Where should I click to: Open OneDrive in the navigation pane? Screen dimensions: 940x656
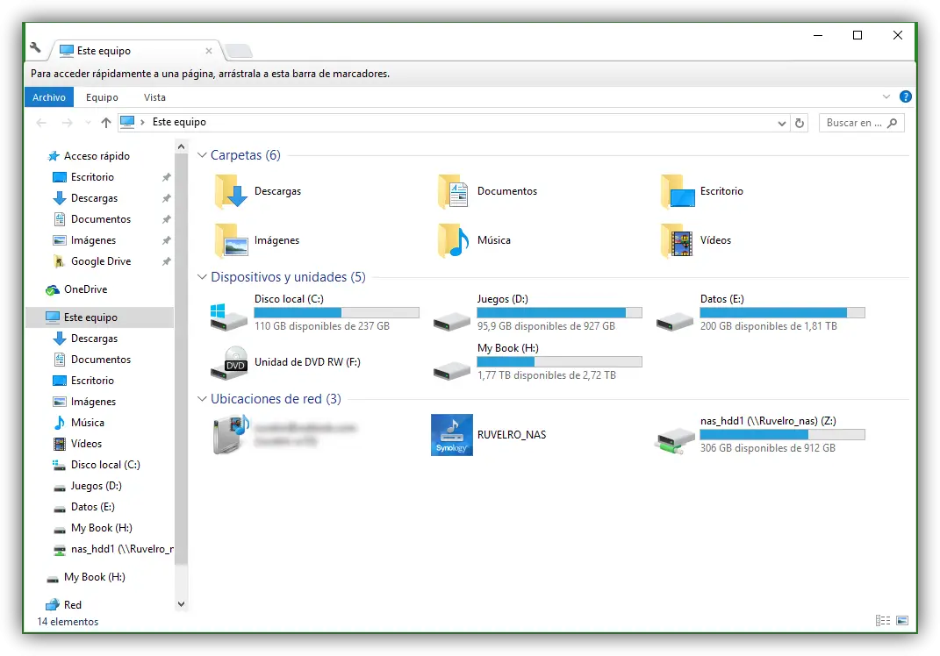click(86, 289)
